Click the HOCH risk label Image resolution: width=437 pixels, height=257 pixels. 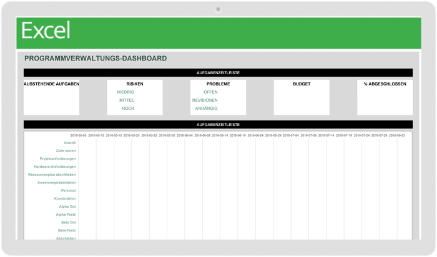(x=128, y=109)
